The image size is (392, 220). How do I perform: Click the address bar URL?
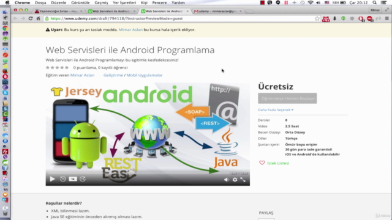pyautogui.click(x=116, y=19)
